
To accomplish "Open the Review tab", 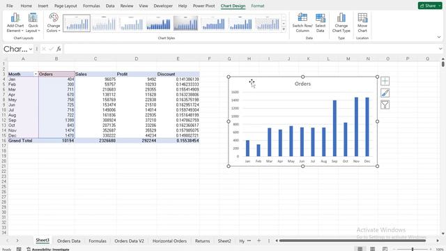I will (127, 6).
